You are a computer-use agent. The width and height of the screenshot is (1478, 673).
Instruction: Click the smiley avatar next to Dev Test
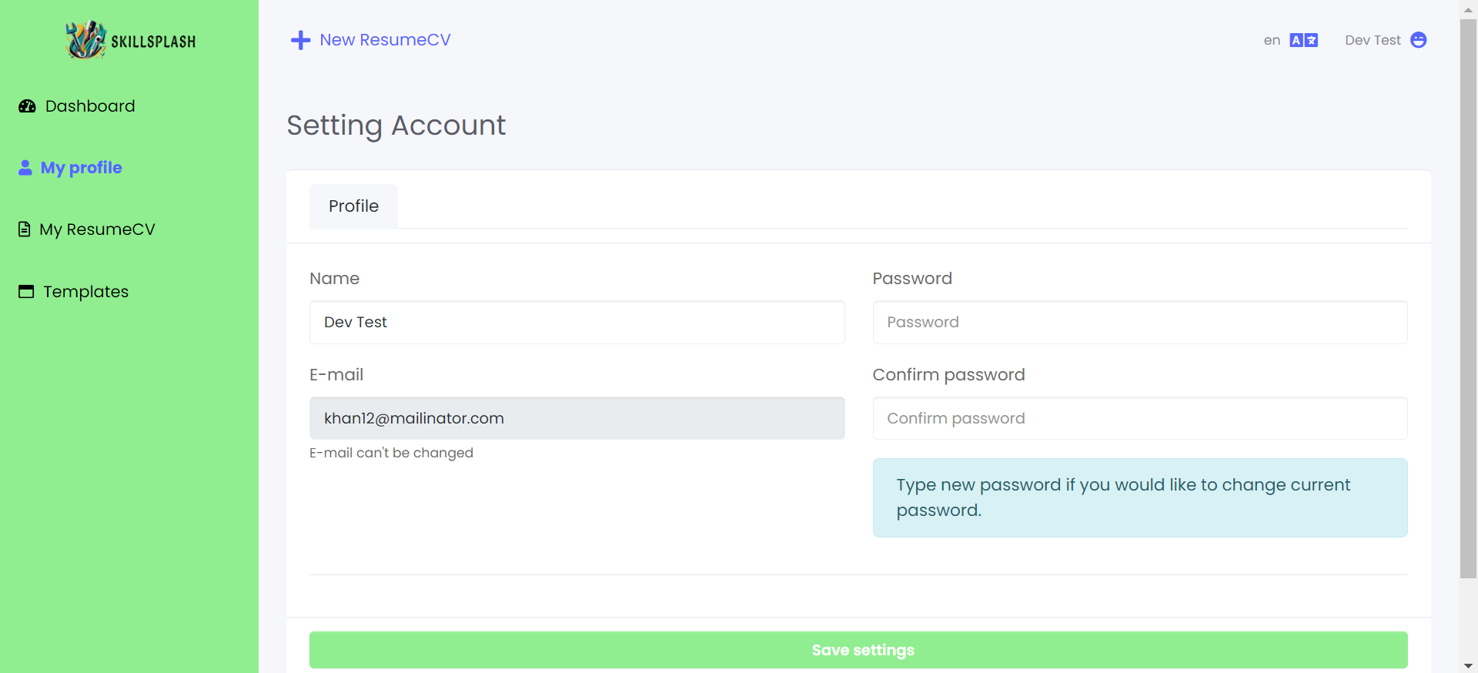coord(1418,40)
